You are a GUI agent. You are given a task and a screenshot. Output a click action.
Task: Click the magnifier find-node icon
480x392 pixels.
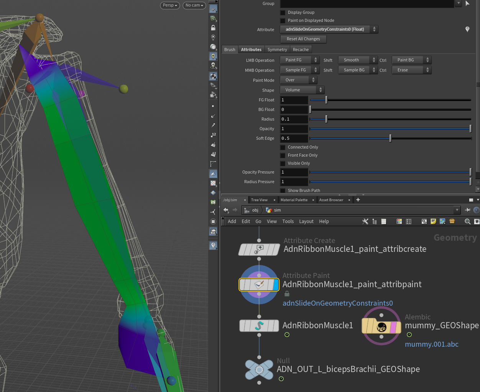click(467, 222)
